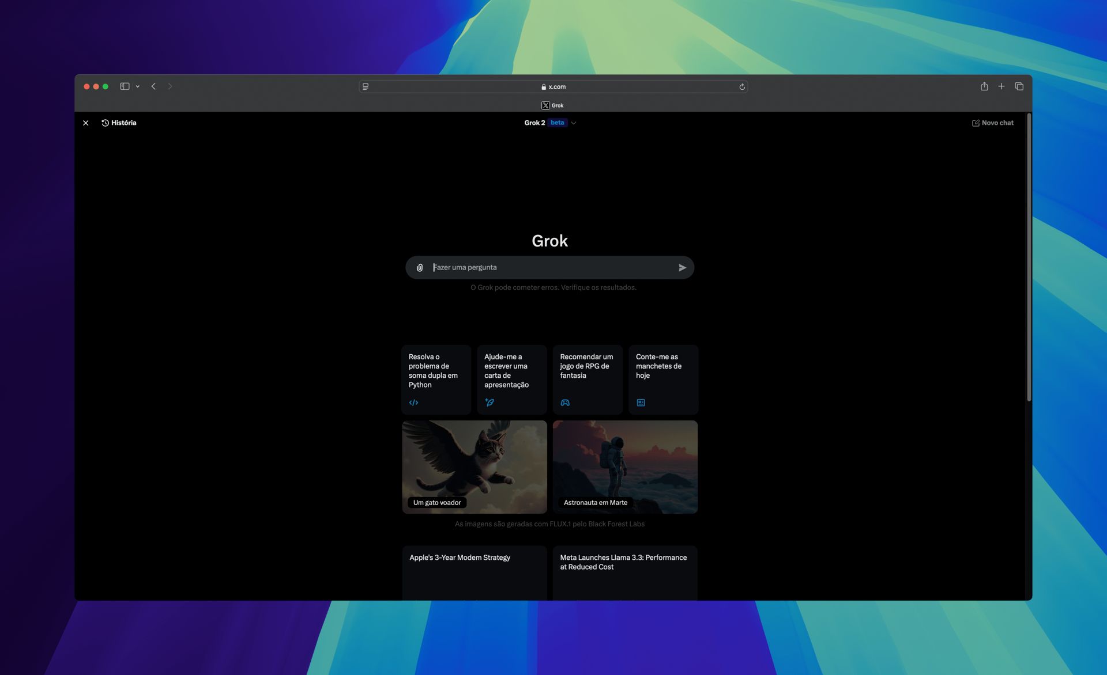This screenshot has height=675, width=1107.
Task: Open the sidebar options chevron near toolbar
Action: coord(137,86)
